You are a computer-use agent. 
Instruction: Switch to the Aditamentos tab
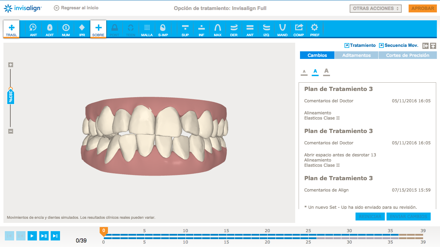click(x=357, y=55)
